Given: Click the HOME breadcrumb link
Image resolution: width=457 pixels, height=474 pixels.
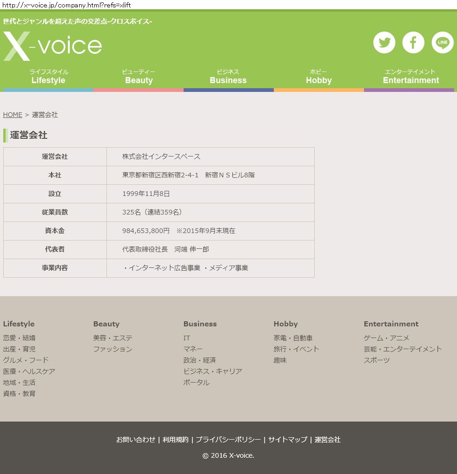Looking at the screenshot, I should tap(13, 115).
